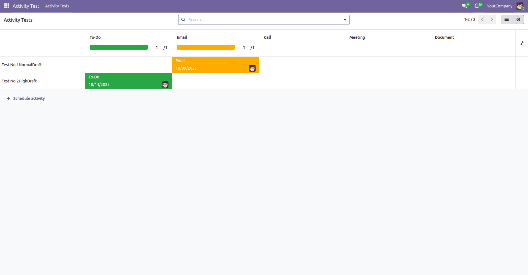This screenshot has height=275, width=528.
Task: Click the avatar on the Email activity cell
Action: point(252,68)
